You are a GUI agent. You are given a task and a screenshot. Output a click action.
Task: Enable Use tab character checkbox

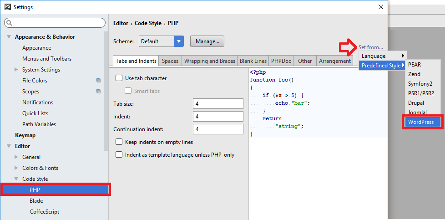[x=119, y=78]
